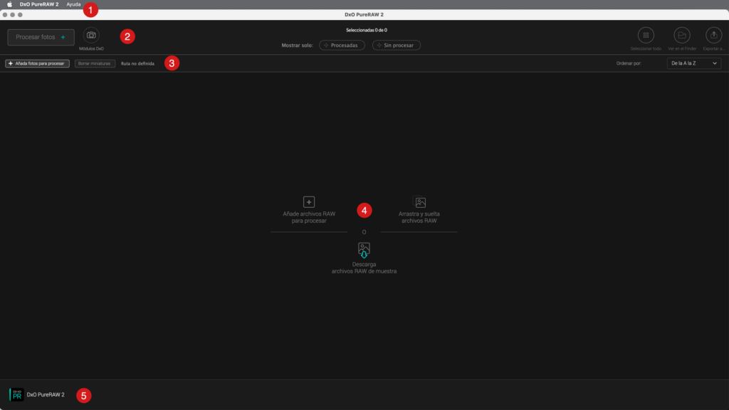Open the Apple menu
729x410 pixels.
(9, 4)
